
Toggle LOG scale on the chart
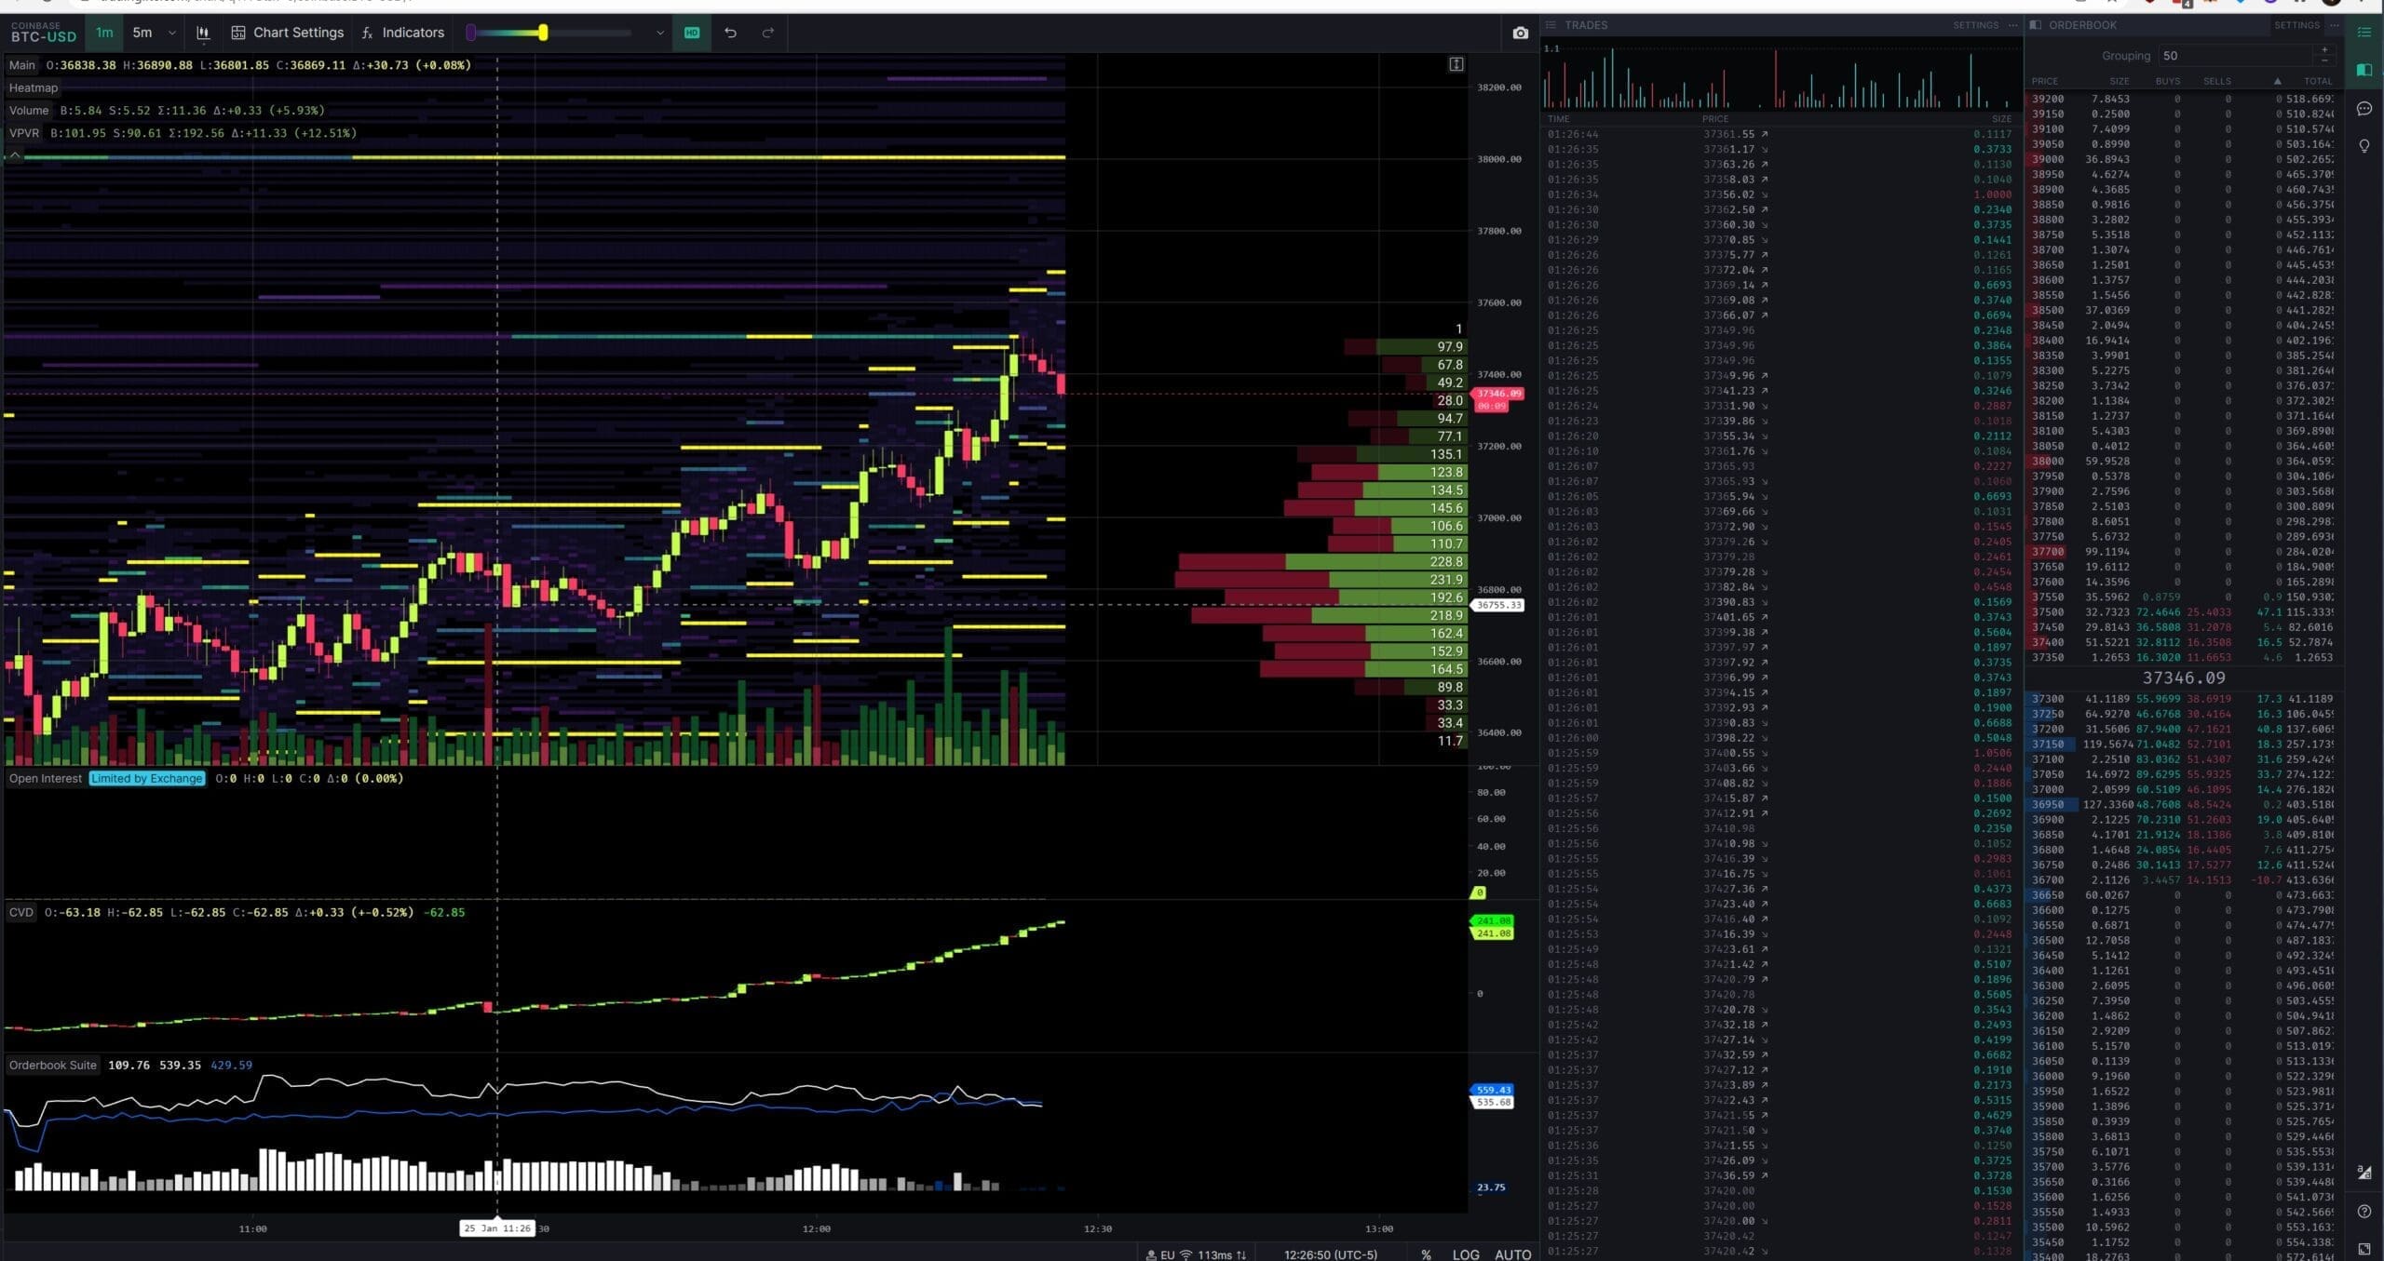pos(1466,1254)
